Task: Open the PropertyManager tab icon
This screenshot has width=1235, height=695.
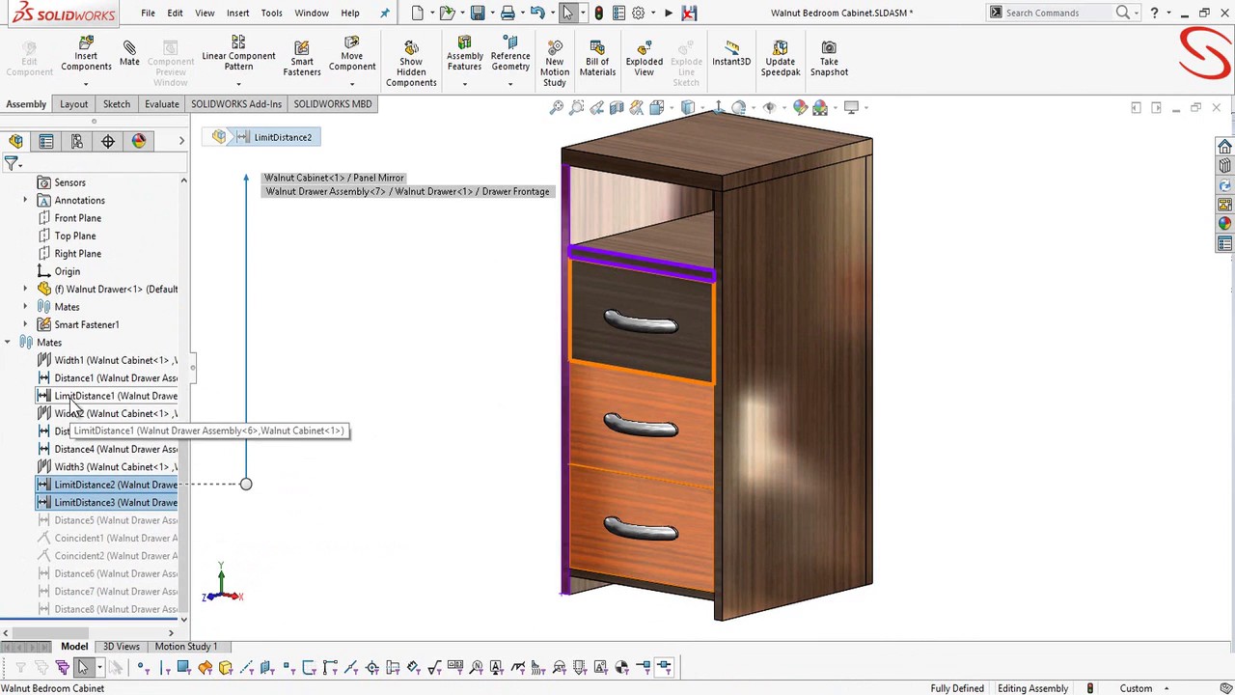Action: coord(46,142)
